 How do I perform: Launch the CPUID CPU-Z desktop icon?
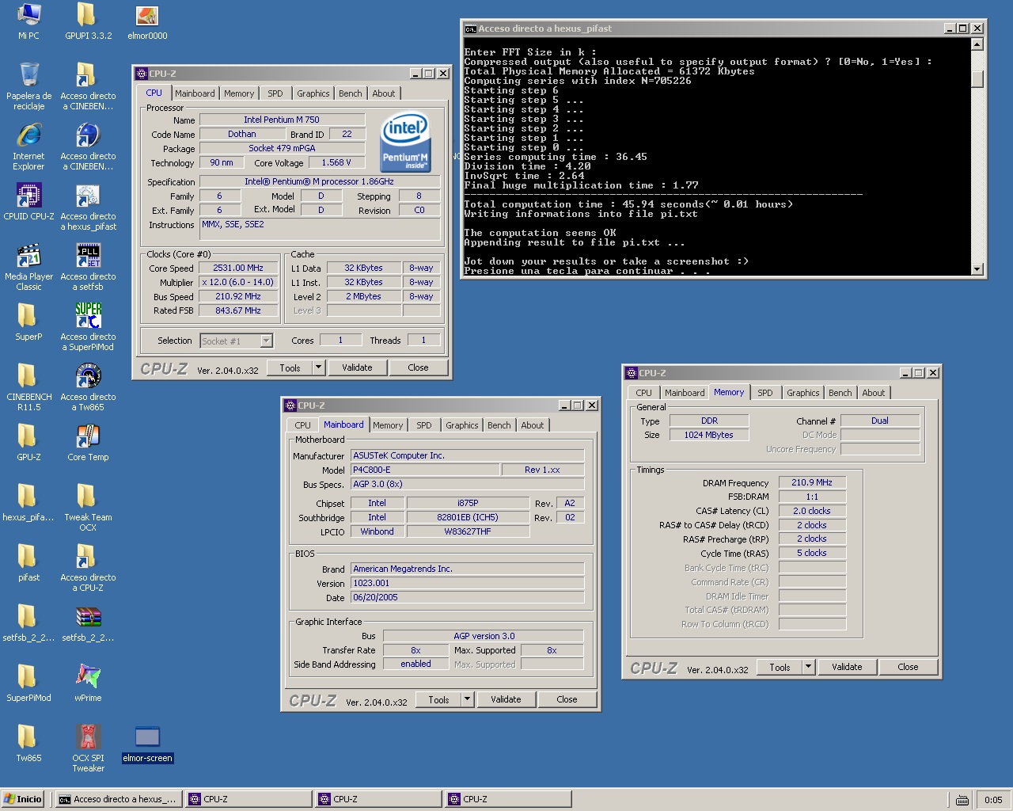coord(28,201)
